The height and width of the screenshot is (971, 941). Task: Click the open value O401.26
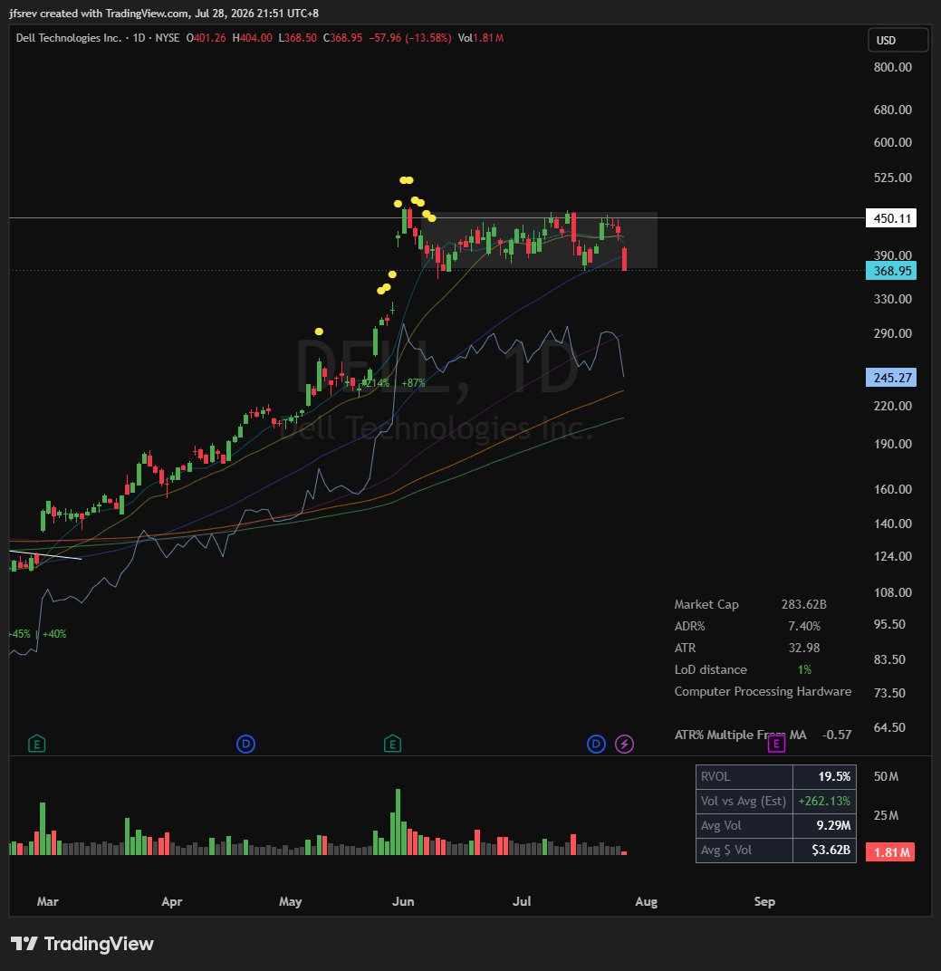pos(206,38)
